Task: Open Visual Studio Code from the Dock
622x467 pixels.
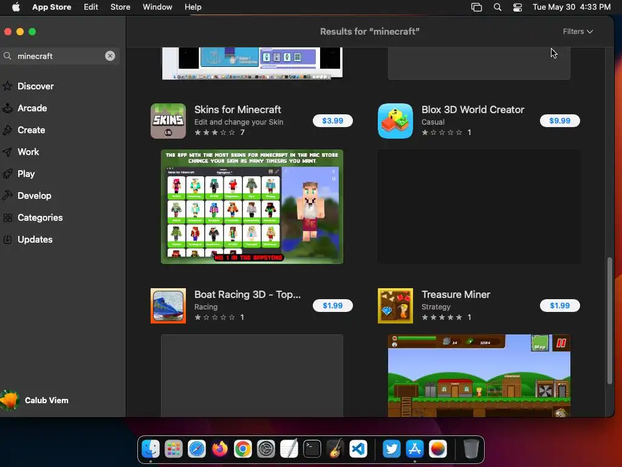Action: [x=358, y=449]
